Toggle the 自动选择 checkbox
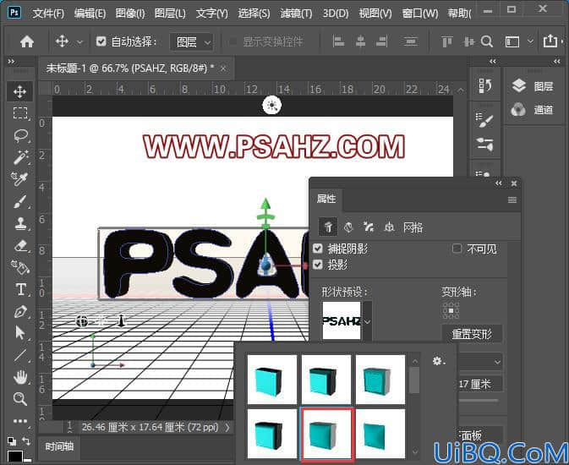The image size is (569, 465). 101,41
